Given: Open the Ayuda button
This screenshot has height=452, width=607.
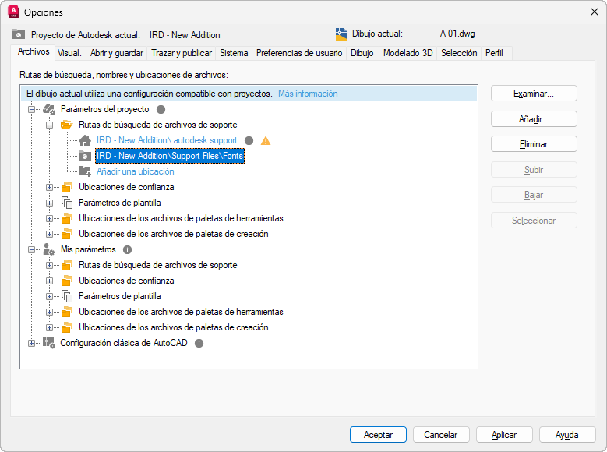Looking at the screenshot, I should pyautogui.click(x=567, y=435).
